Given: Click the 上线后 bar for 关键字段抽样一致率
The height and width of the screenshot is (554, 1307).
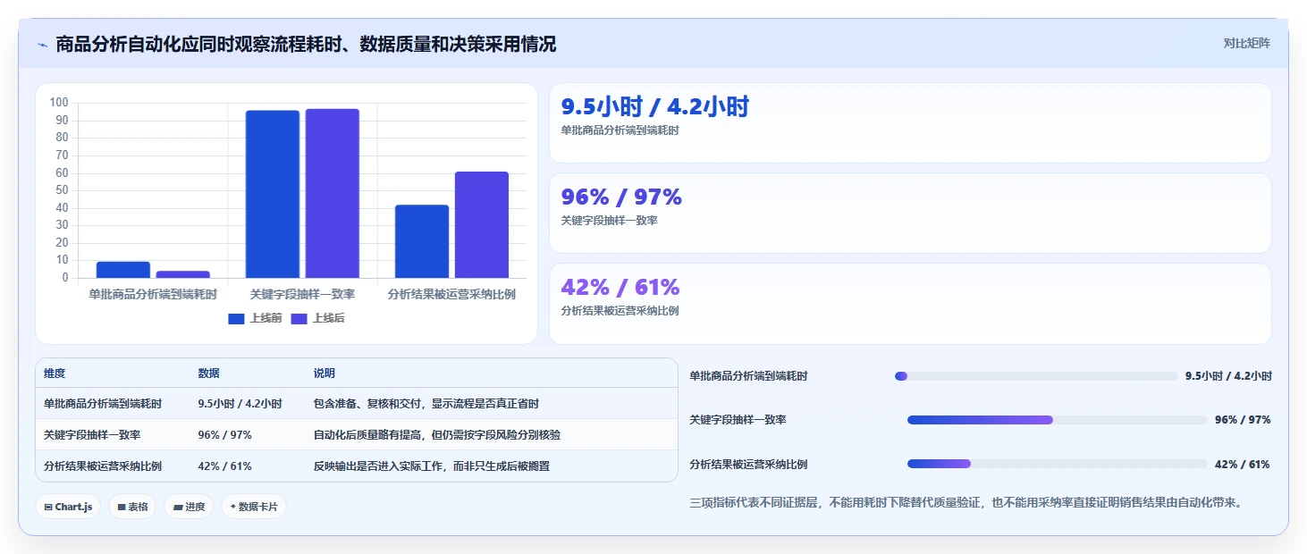Looking at the screenshot, I should tap(333, 193).
